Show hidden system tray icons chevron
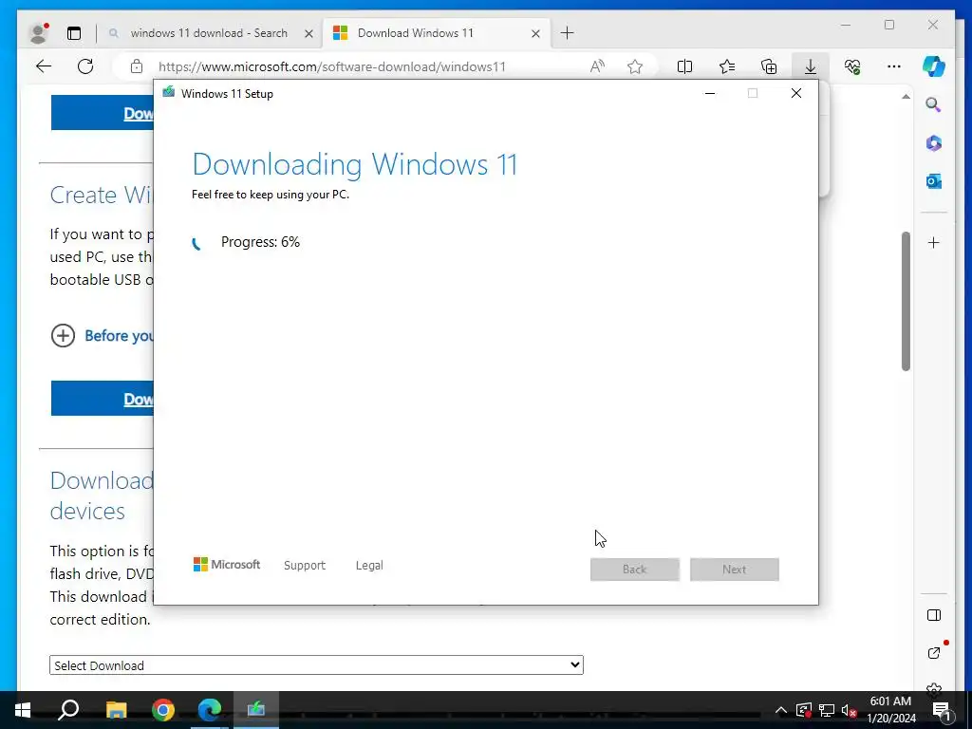This screenshot has width=972, height=729. (781, 710)
